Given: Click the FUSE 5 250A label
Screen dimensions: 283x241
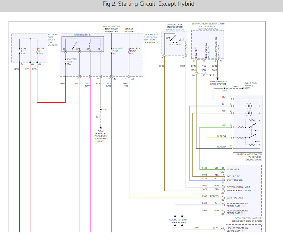Looking at the screenshot, I should pyautogui.click(x=41, y=51).
